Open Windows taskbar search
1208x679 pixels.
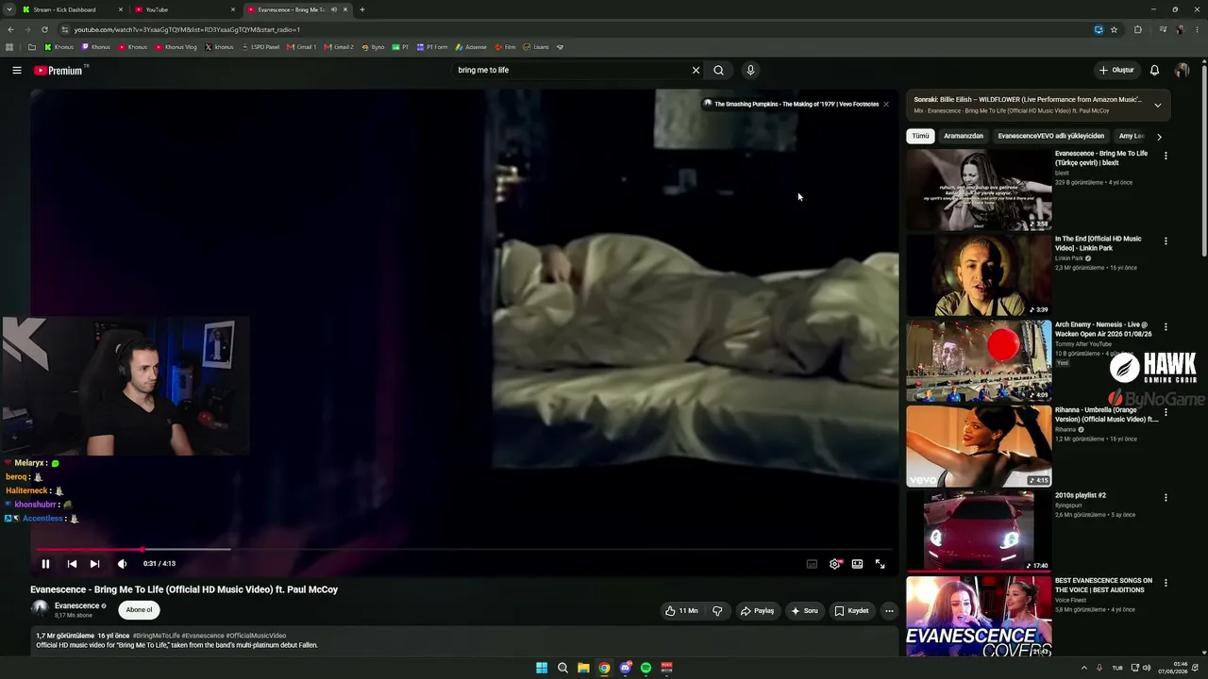pos(562,668)
